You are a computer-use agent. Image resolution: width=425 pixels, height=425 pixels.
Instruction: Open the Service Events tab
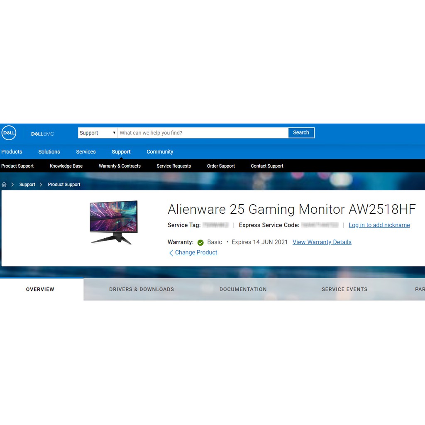coord(344,289)
